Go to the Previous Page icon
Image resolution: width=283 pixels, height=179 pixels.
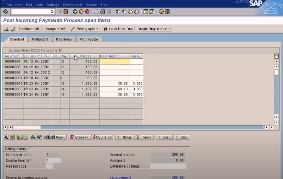click(x=124, y=11)
